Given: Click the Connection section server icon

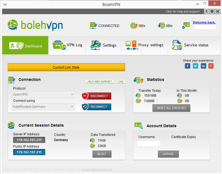Looking at the screenshot, I should [11, 80].
